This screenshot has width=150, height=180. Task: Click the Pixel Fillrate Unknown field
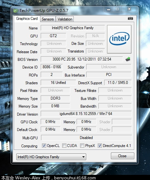tap(55, 90)
